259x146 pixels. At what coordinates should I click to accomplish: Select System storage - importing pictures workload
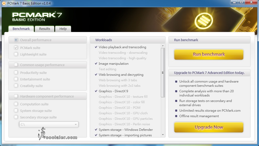click(x=125, y=135)
